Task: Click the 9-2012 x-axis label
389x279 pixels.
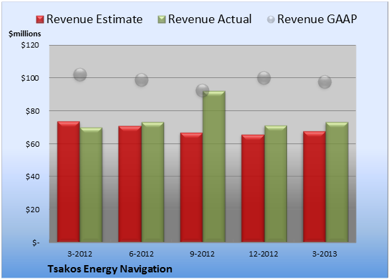Action: 202,254
